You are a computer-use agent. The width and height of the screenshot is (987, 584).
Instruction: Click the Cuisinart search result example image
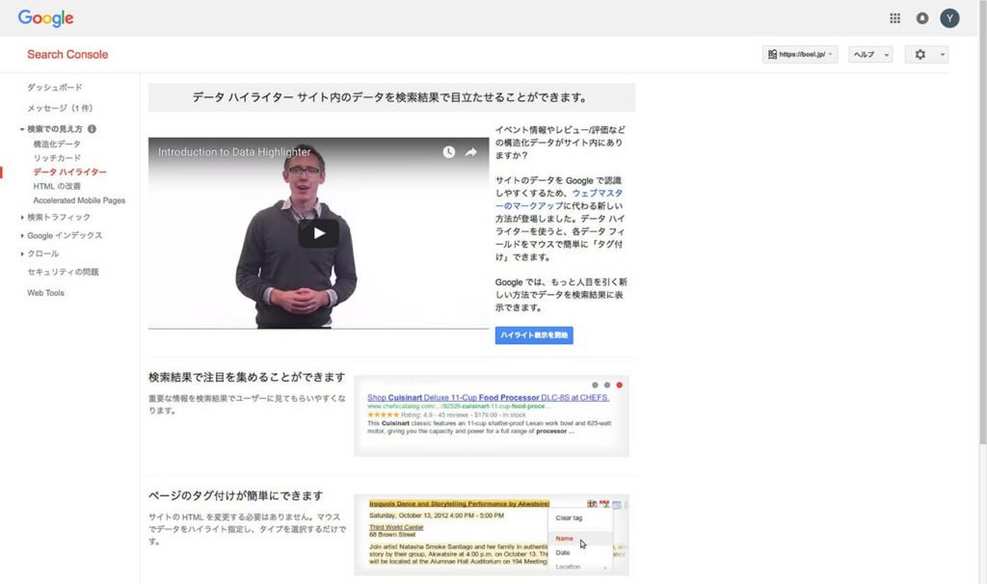coord(491,416)
